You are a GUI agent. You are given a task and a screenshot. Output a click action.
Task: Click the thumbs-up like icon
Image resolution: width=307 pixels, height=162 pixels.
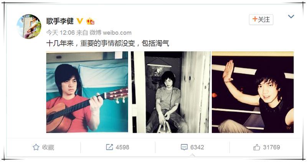pyautogui.click(x=257, y=147)
